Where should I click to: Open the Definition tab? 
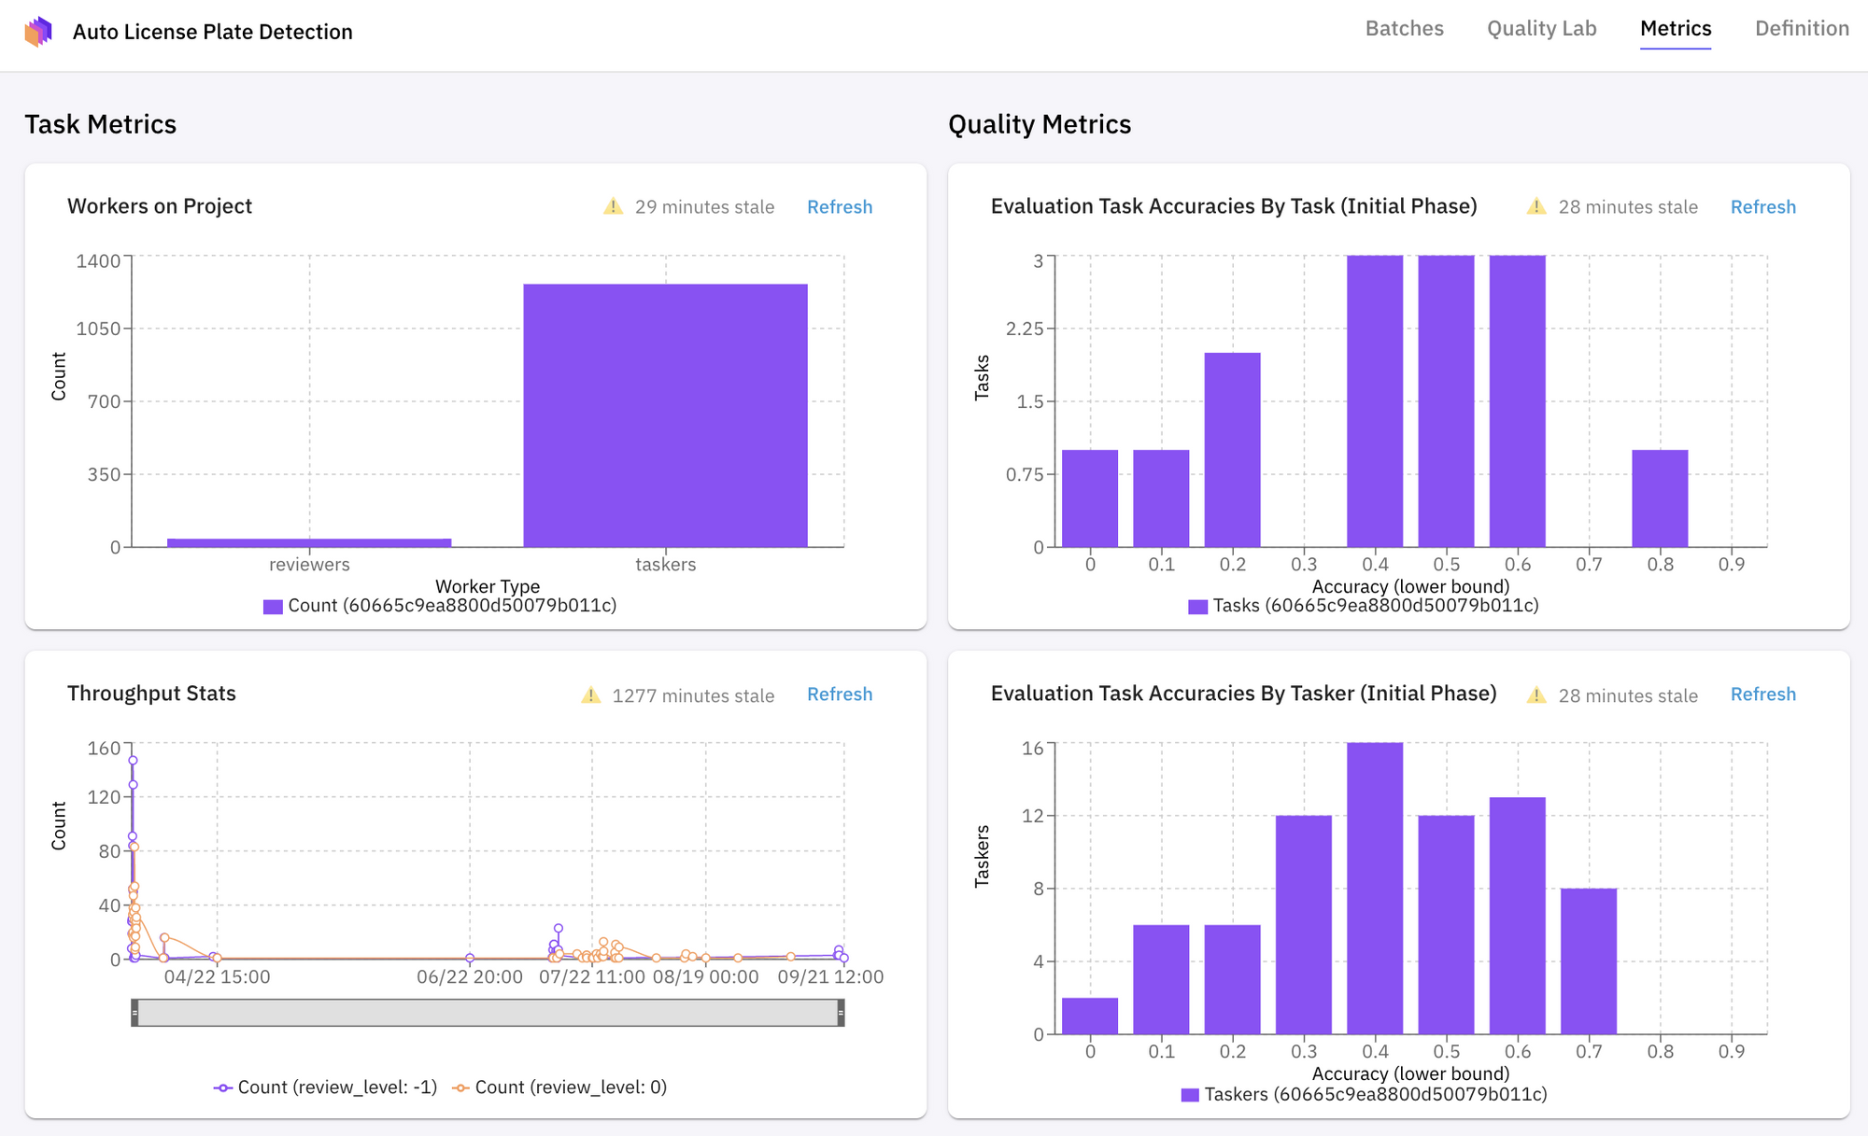(1801, 29)
